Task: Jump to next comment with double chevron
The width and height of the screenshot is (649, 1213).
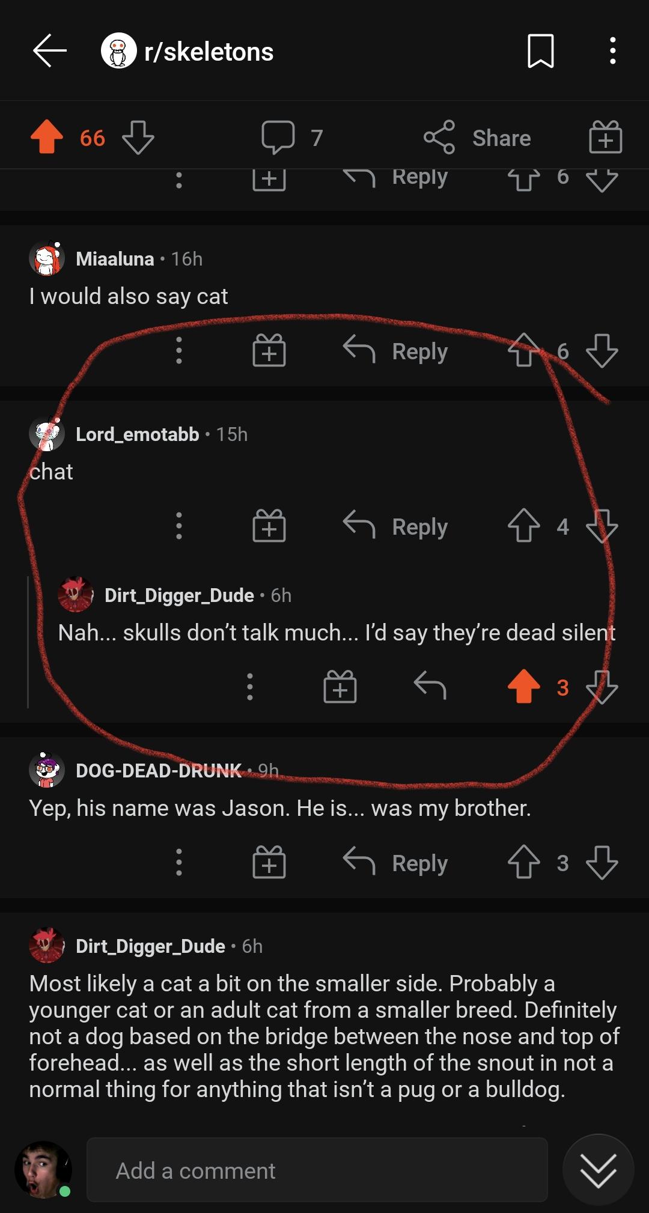Action: (x=598, y=1170)
